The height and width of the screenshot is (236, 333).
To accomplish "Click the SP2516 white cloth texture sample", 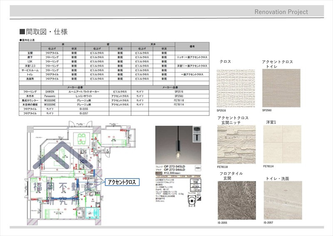I will 236,88.
